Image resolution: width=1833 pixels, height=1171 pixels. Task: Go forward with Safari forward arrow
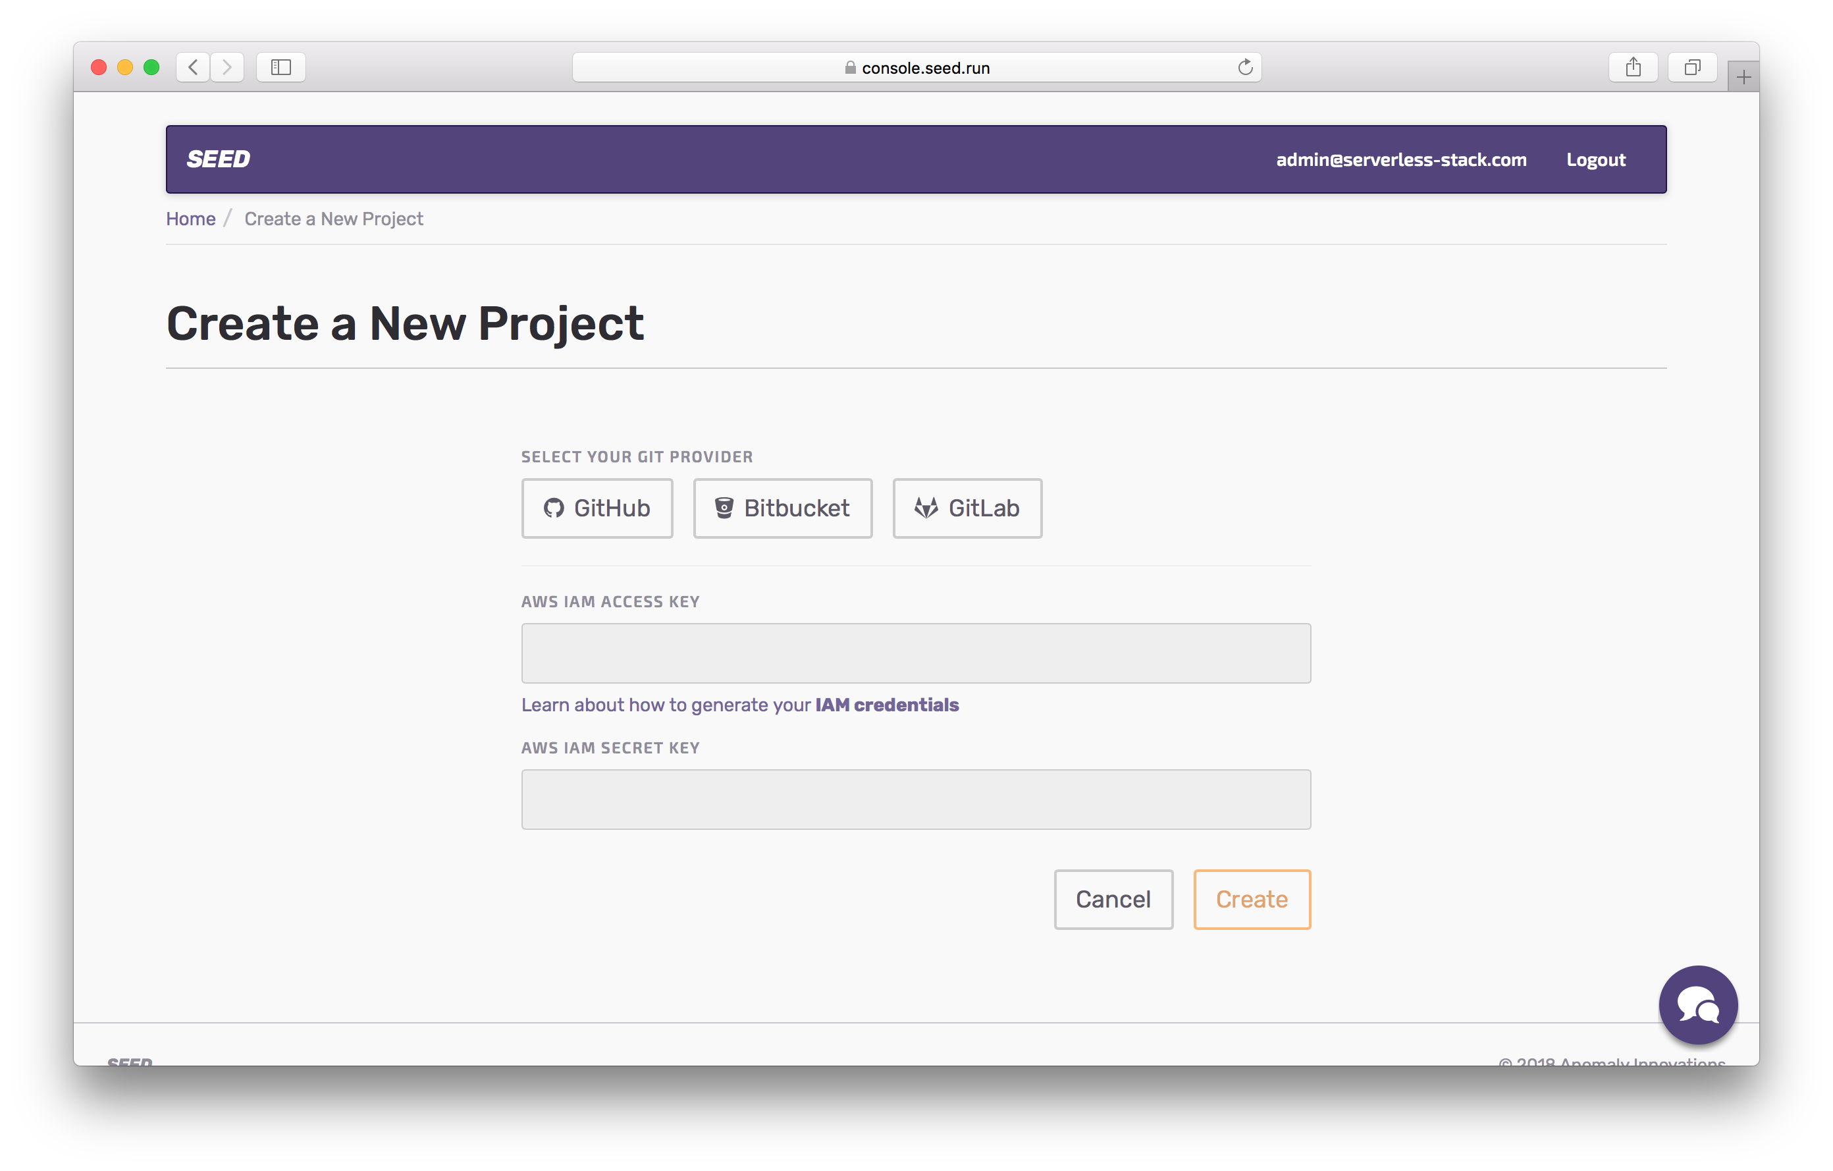[228, 68]
